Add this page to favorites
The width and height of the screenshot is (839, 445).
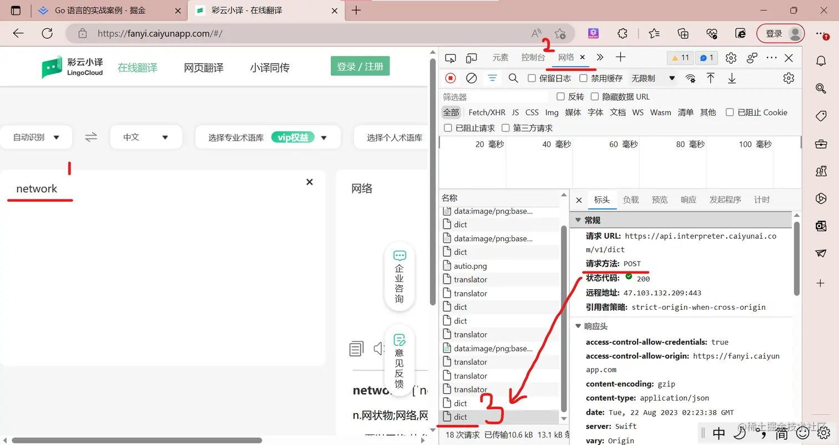[560, 33]
